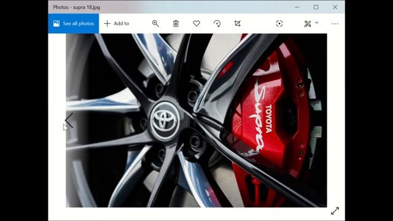
Task: Close the Photos window
Action: pyautogui.click(x=335, y=7)
